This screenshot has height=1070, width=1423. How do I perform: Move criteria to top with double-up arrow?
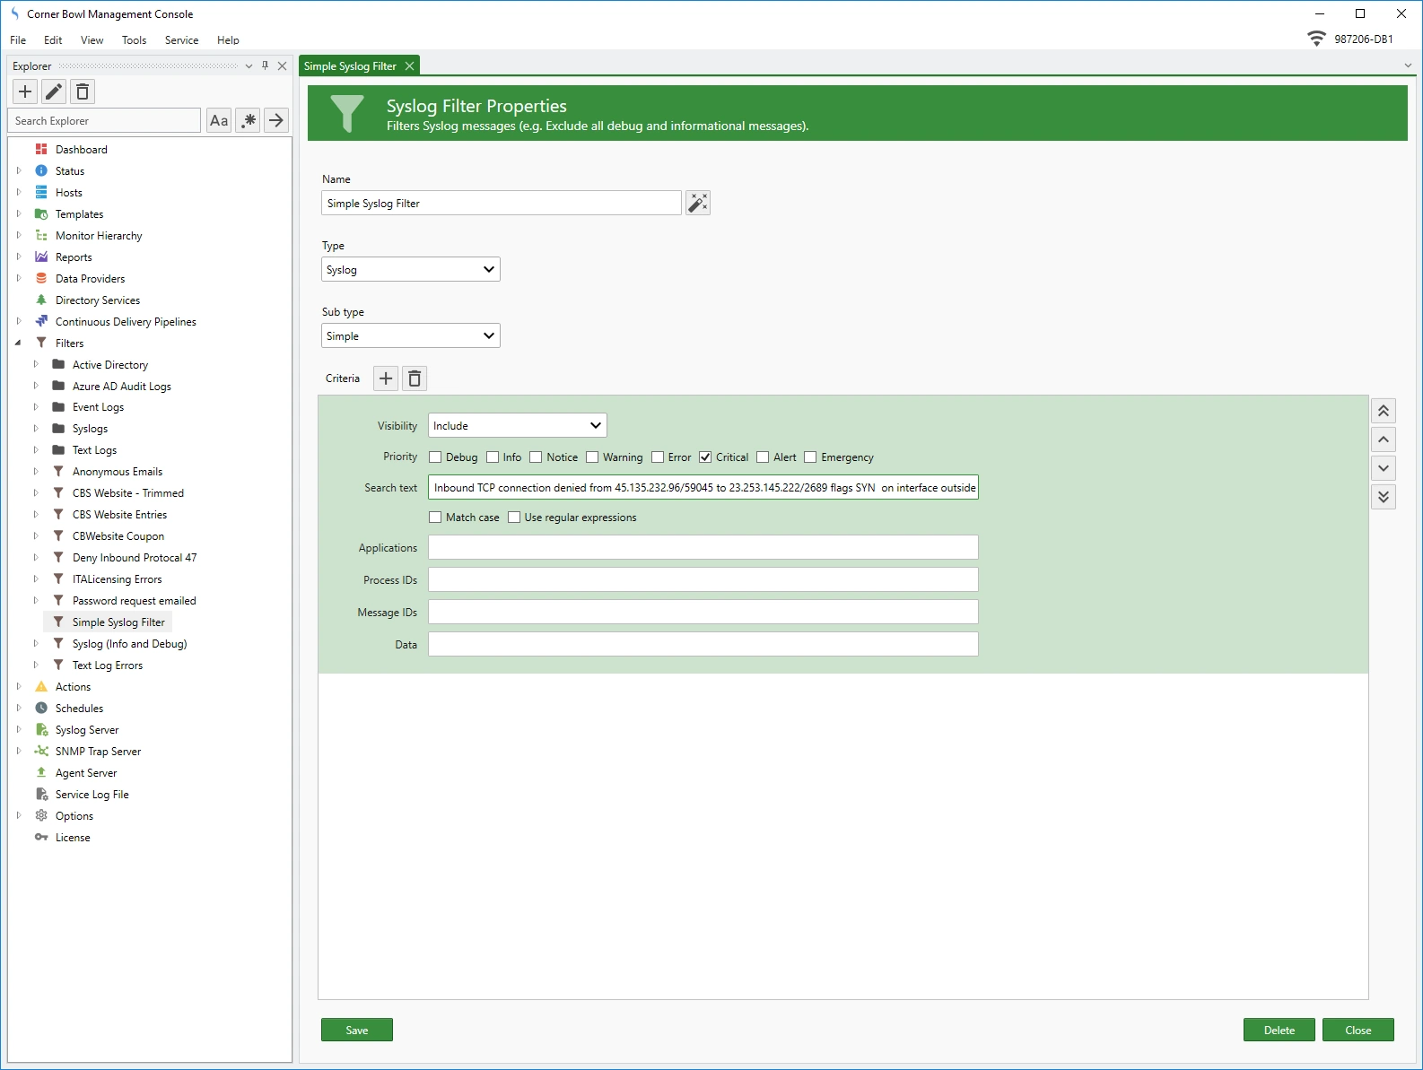1383,411
